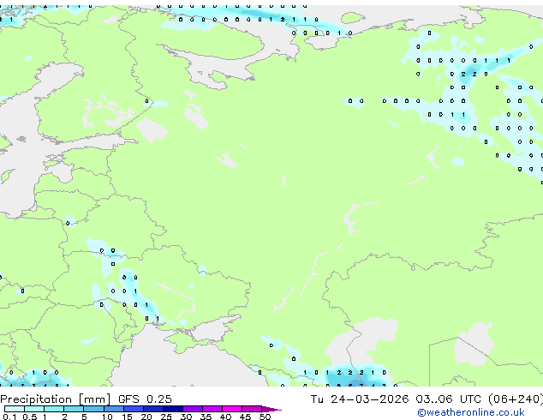Screen dimensions: 543x420
Task: Click the 45–50 mm legend swatch
Action: point(252,409)
